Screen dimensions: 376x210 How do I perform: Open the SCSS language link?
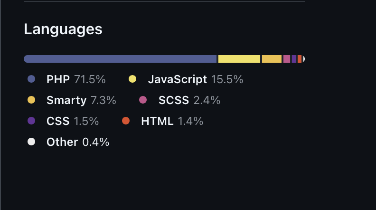(173, 100)
